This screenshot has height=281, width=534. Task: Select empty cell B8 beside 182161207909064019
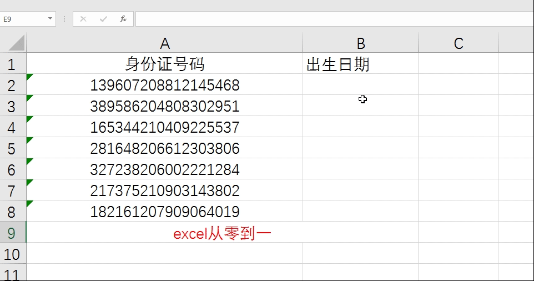pos(361,212)
